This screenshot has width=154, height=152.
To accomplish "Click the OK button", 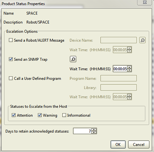I will (x=118, y=144).
